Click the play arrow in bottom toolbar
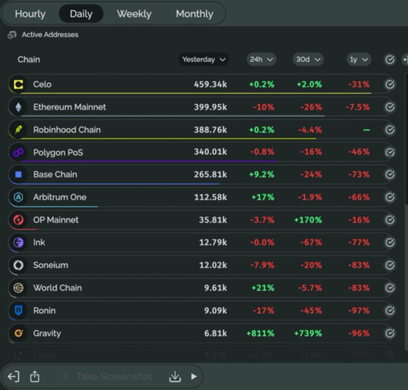The image size is (408, 390). pos(194,376)
